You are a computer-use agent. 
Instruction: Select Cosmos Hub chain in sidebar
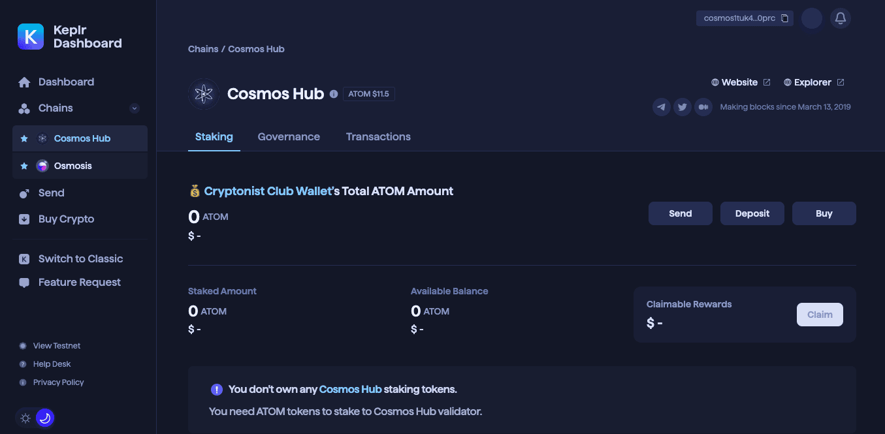(80, 138)
